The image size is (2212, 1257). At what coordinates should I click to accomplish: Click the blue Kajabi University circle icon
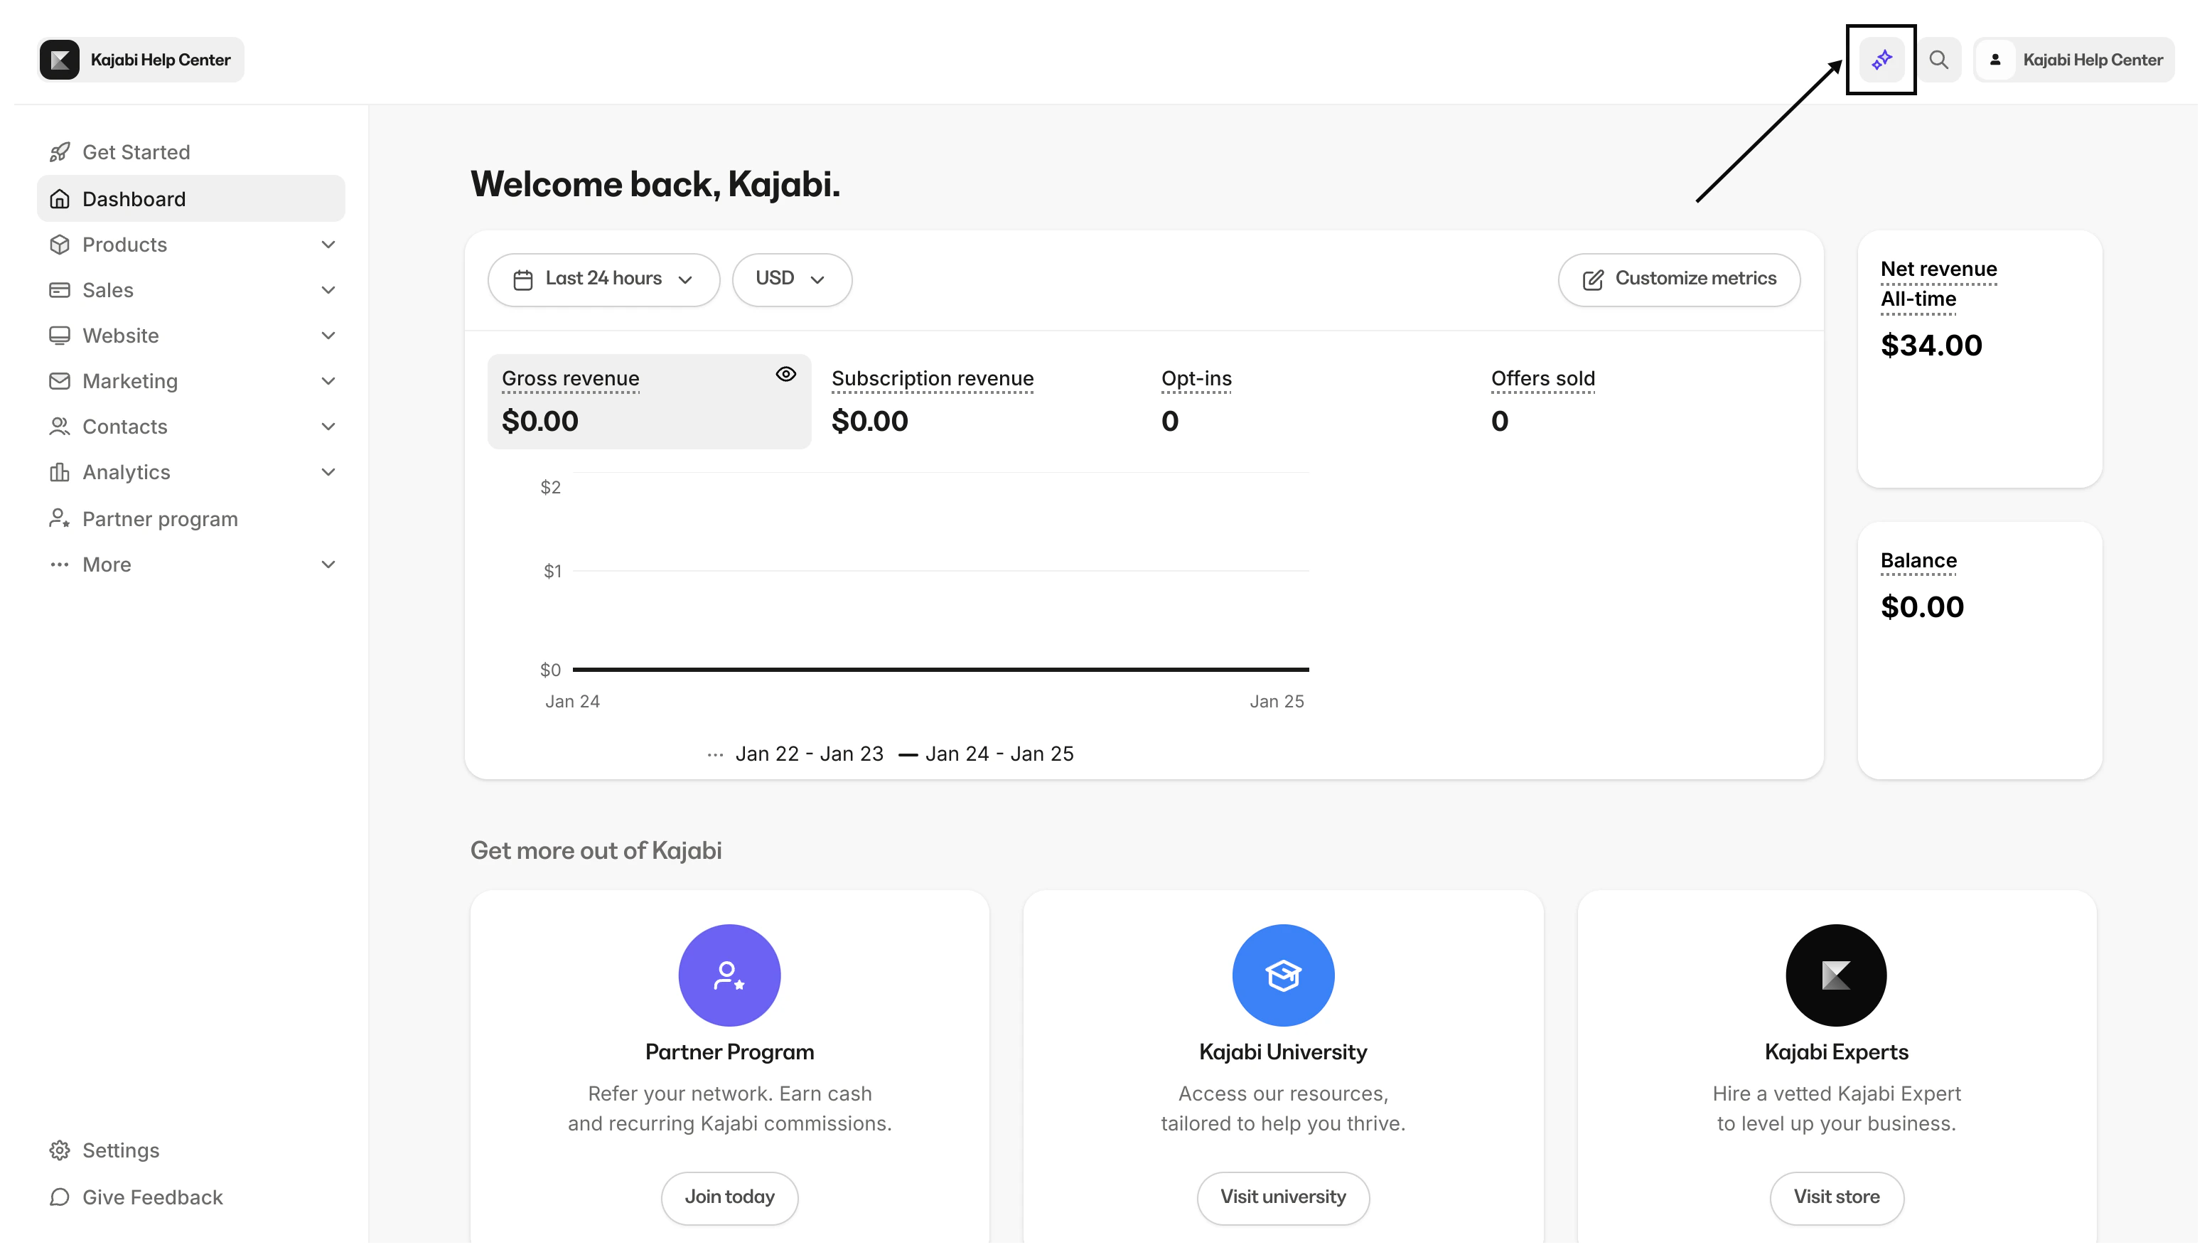click(1282, 975)
